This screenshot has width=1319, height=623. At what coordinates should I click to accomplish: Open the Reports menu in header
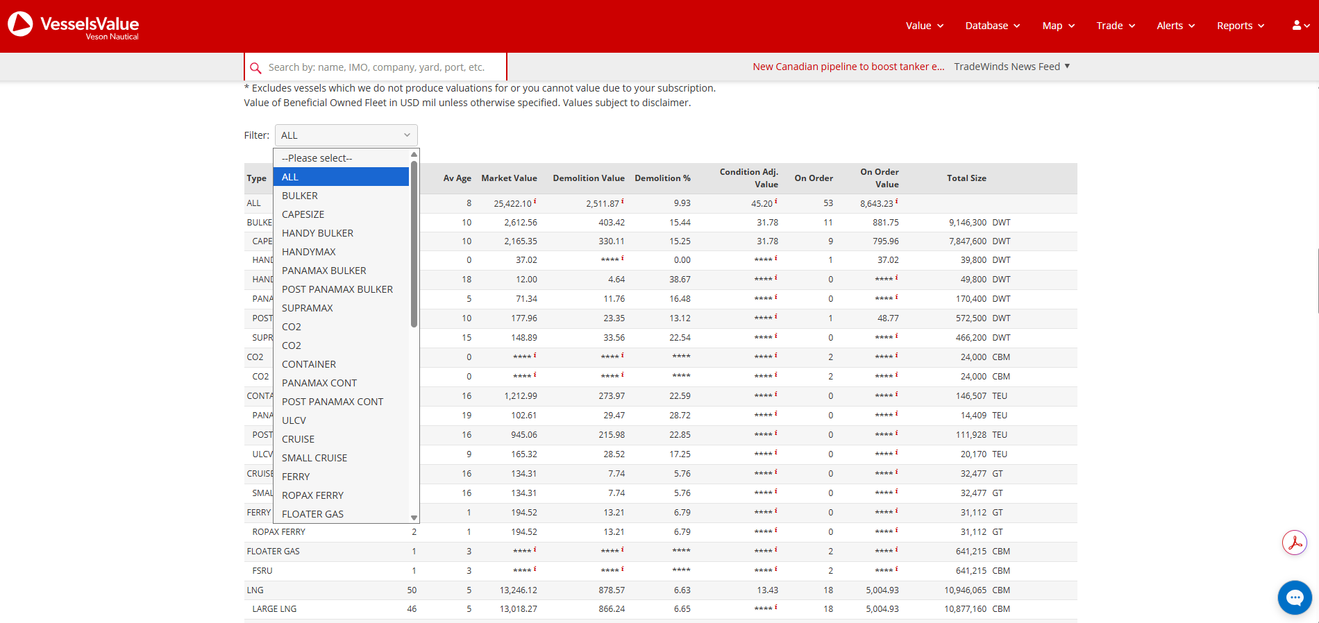tap(1241, 26)
